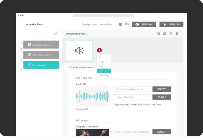Click the UPLOAD button for audio

pyautogui.click(x=162, y=97)
